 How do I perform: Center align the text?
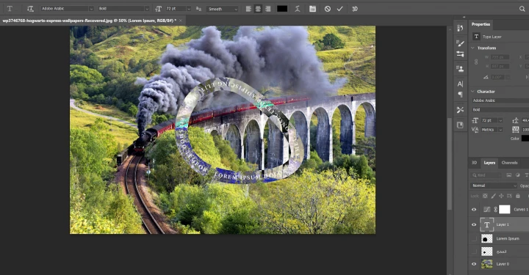pos(258,9)
